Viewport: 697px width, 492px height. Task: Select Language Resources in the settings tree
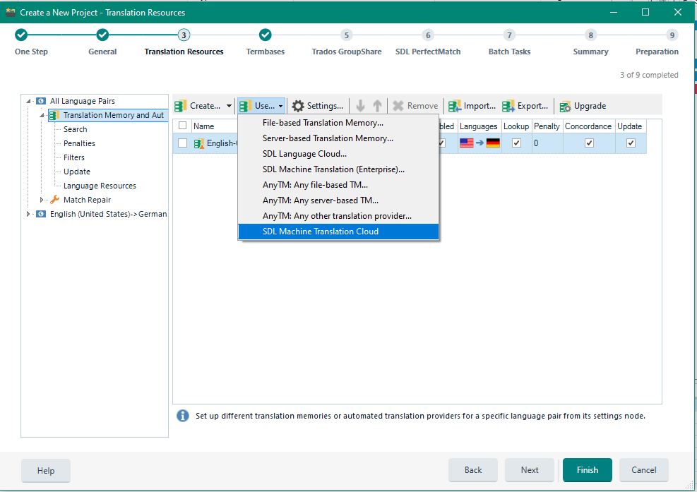(x=100, y=186)
